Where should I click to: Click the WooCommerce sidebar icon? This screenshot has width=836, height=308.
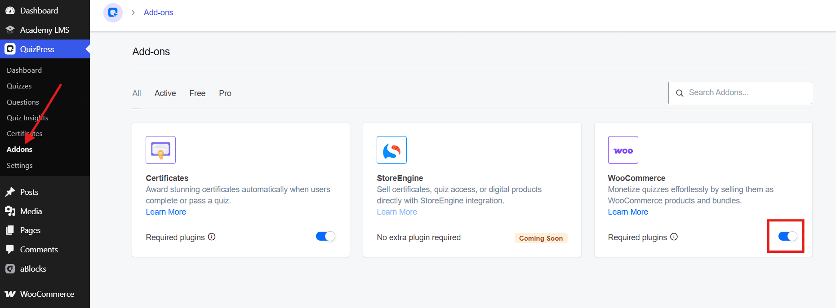pyautogui.click(x=10, y=294)
